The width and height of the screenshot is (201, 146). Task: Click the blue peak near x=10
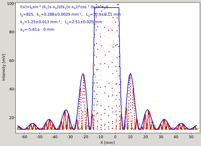[130, 74]
